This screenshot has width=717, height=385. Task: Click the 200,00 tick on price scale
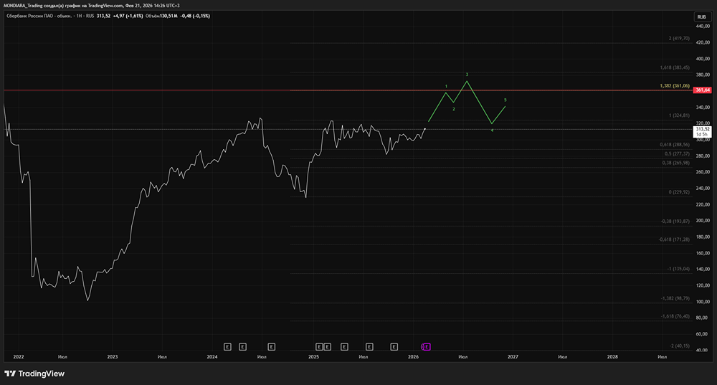[x=703, y=220]
